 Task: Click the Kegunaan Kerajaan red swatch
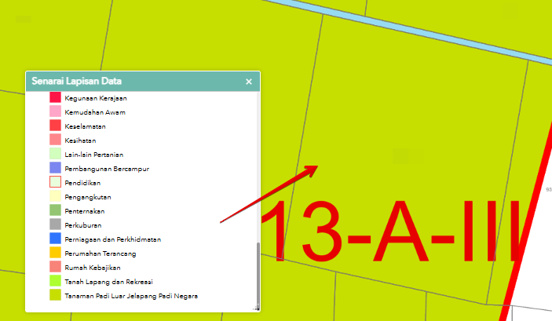(55, 98)
